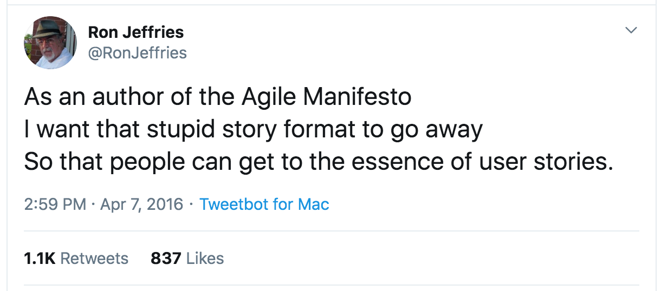Click the 2:59 PM timestamp
This screenshot has width=661, height=291.
(55, 204)
